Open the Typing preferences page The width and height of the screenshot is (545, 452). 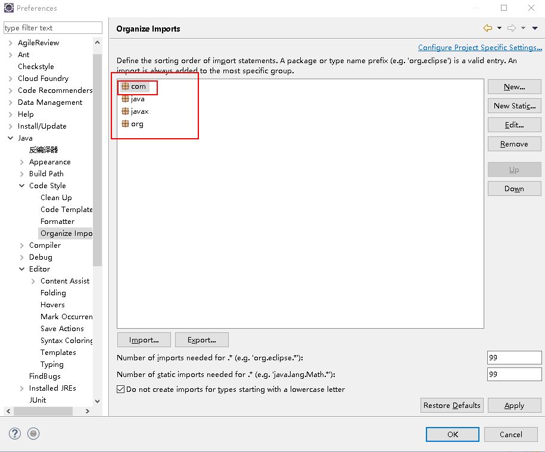tap(52, 364)
